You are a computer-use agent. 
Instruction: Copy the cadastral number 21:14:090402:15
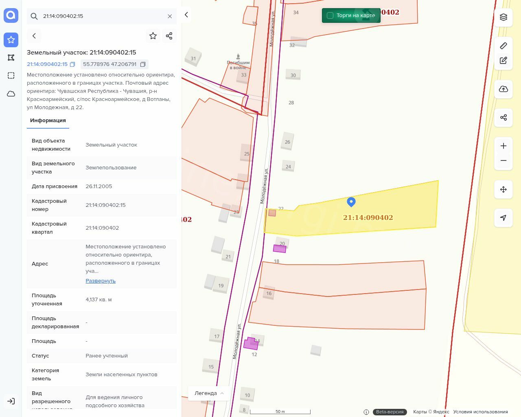[72, 64]
